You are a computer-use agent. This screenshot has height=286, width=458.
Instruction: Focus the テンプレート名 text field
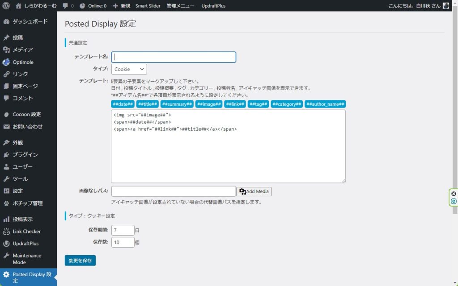174,57
